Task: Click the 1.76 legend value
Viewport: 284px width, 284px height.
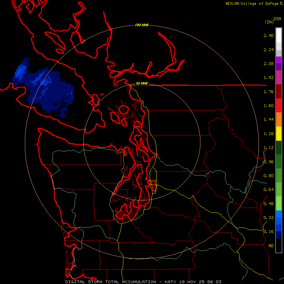Action: point(269,92)
